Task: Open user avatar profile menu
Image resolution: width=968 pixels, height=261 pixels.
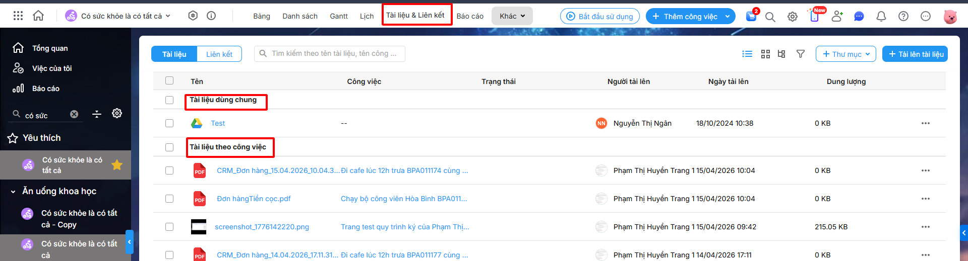Action: pos(950,17)
